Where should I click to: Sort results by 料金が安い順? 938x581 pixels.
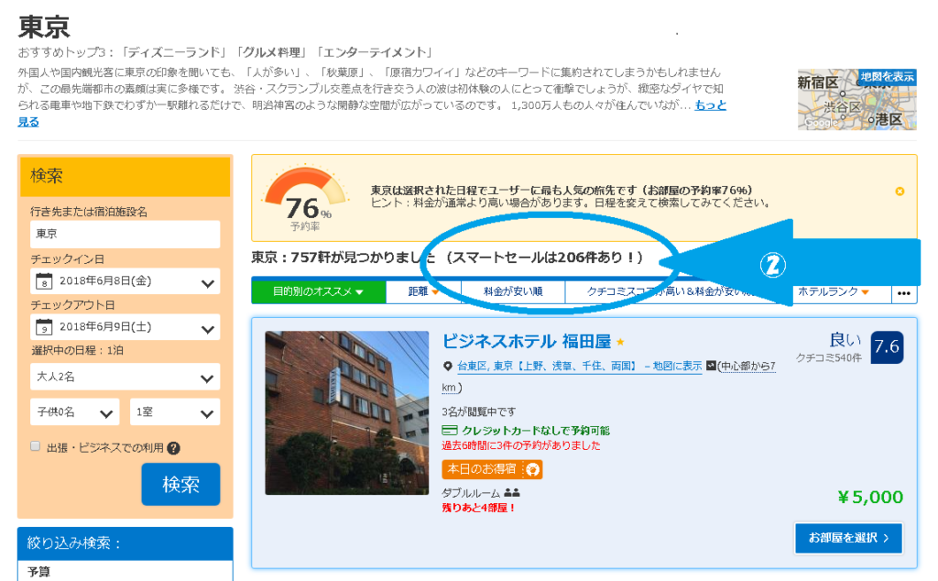pyautogui.click(x=513, y=291)
